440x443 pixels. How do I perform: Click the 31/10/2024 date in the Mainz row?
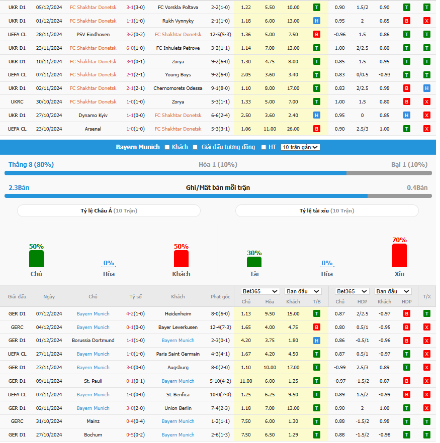coord(49,421)
